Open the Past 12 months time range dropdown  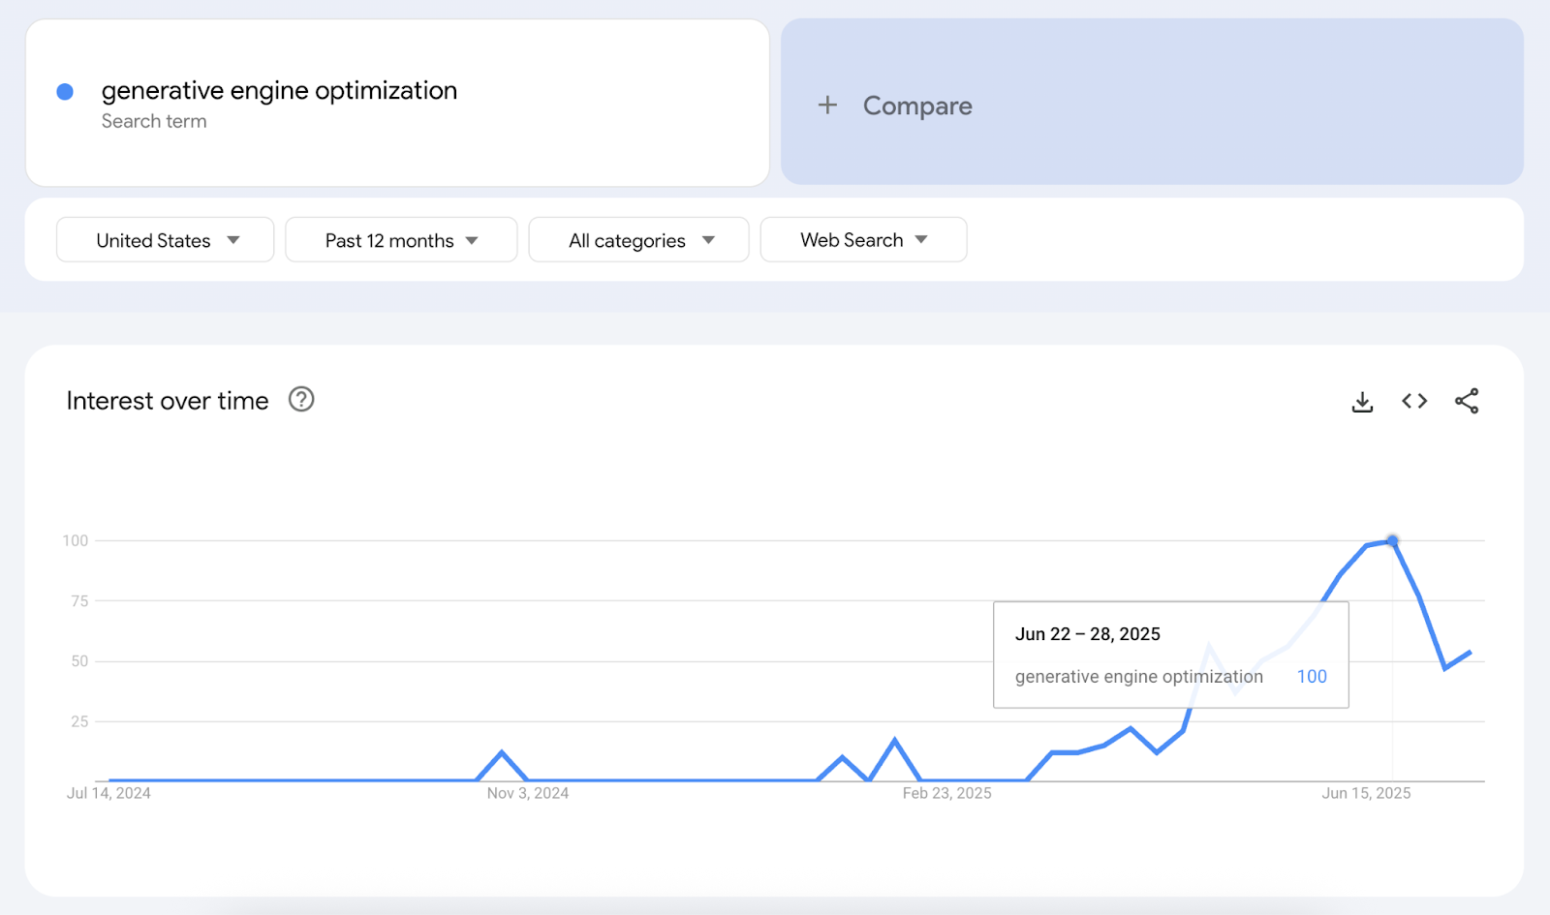tap(400, 239)
